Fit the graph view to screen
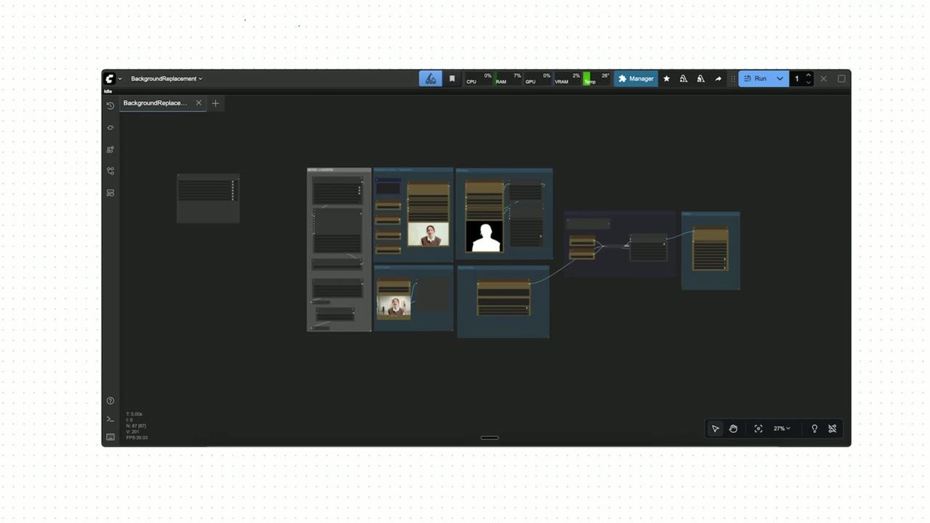This screenshot has height=523, width=930. [759, 429]
